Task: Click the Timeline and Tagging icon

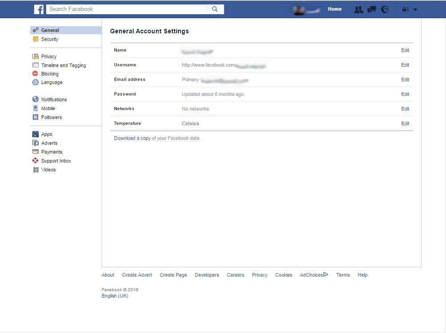Action: 36,65
